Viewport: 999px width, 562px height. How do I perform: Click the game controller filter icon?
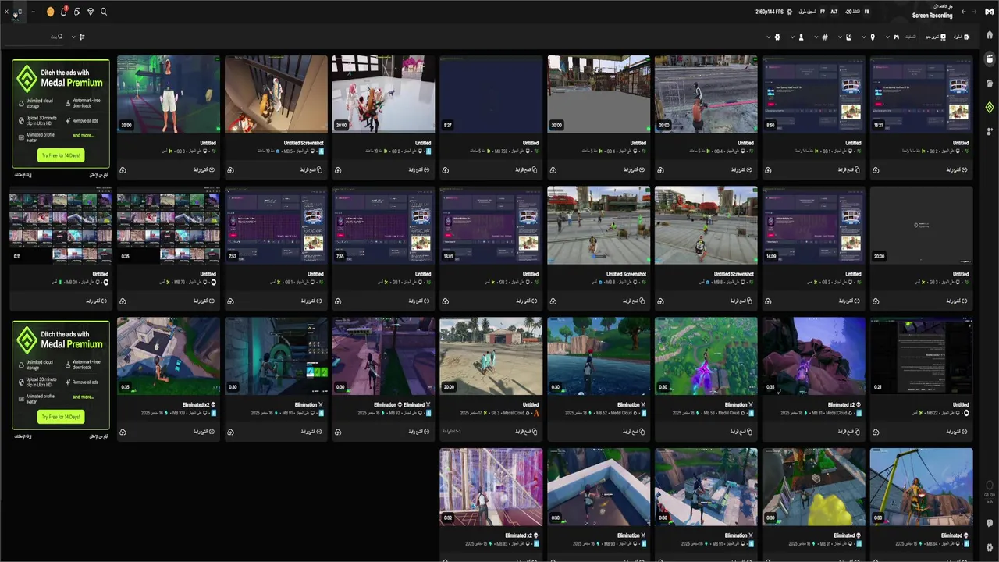click(x=896, y=37)
